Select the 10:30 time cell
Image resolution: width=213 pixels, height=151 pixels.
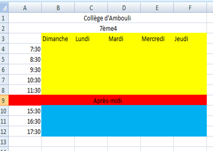click(25, 80)
